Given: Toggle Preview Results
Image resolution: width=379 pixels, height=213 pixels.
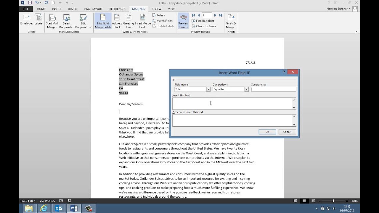Looking at the screenshot, I should pos(183,21).
